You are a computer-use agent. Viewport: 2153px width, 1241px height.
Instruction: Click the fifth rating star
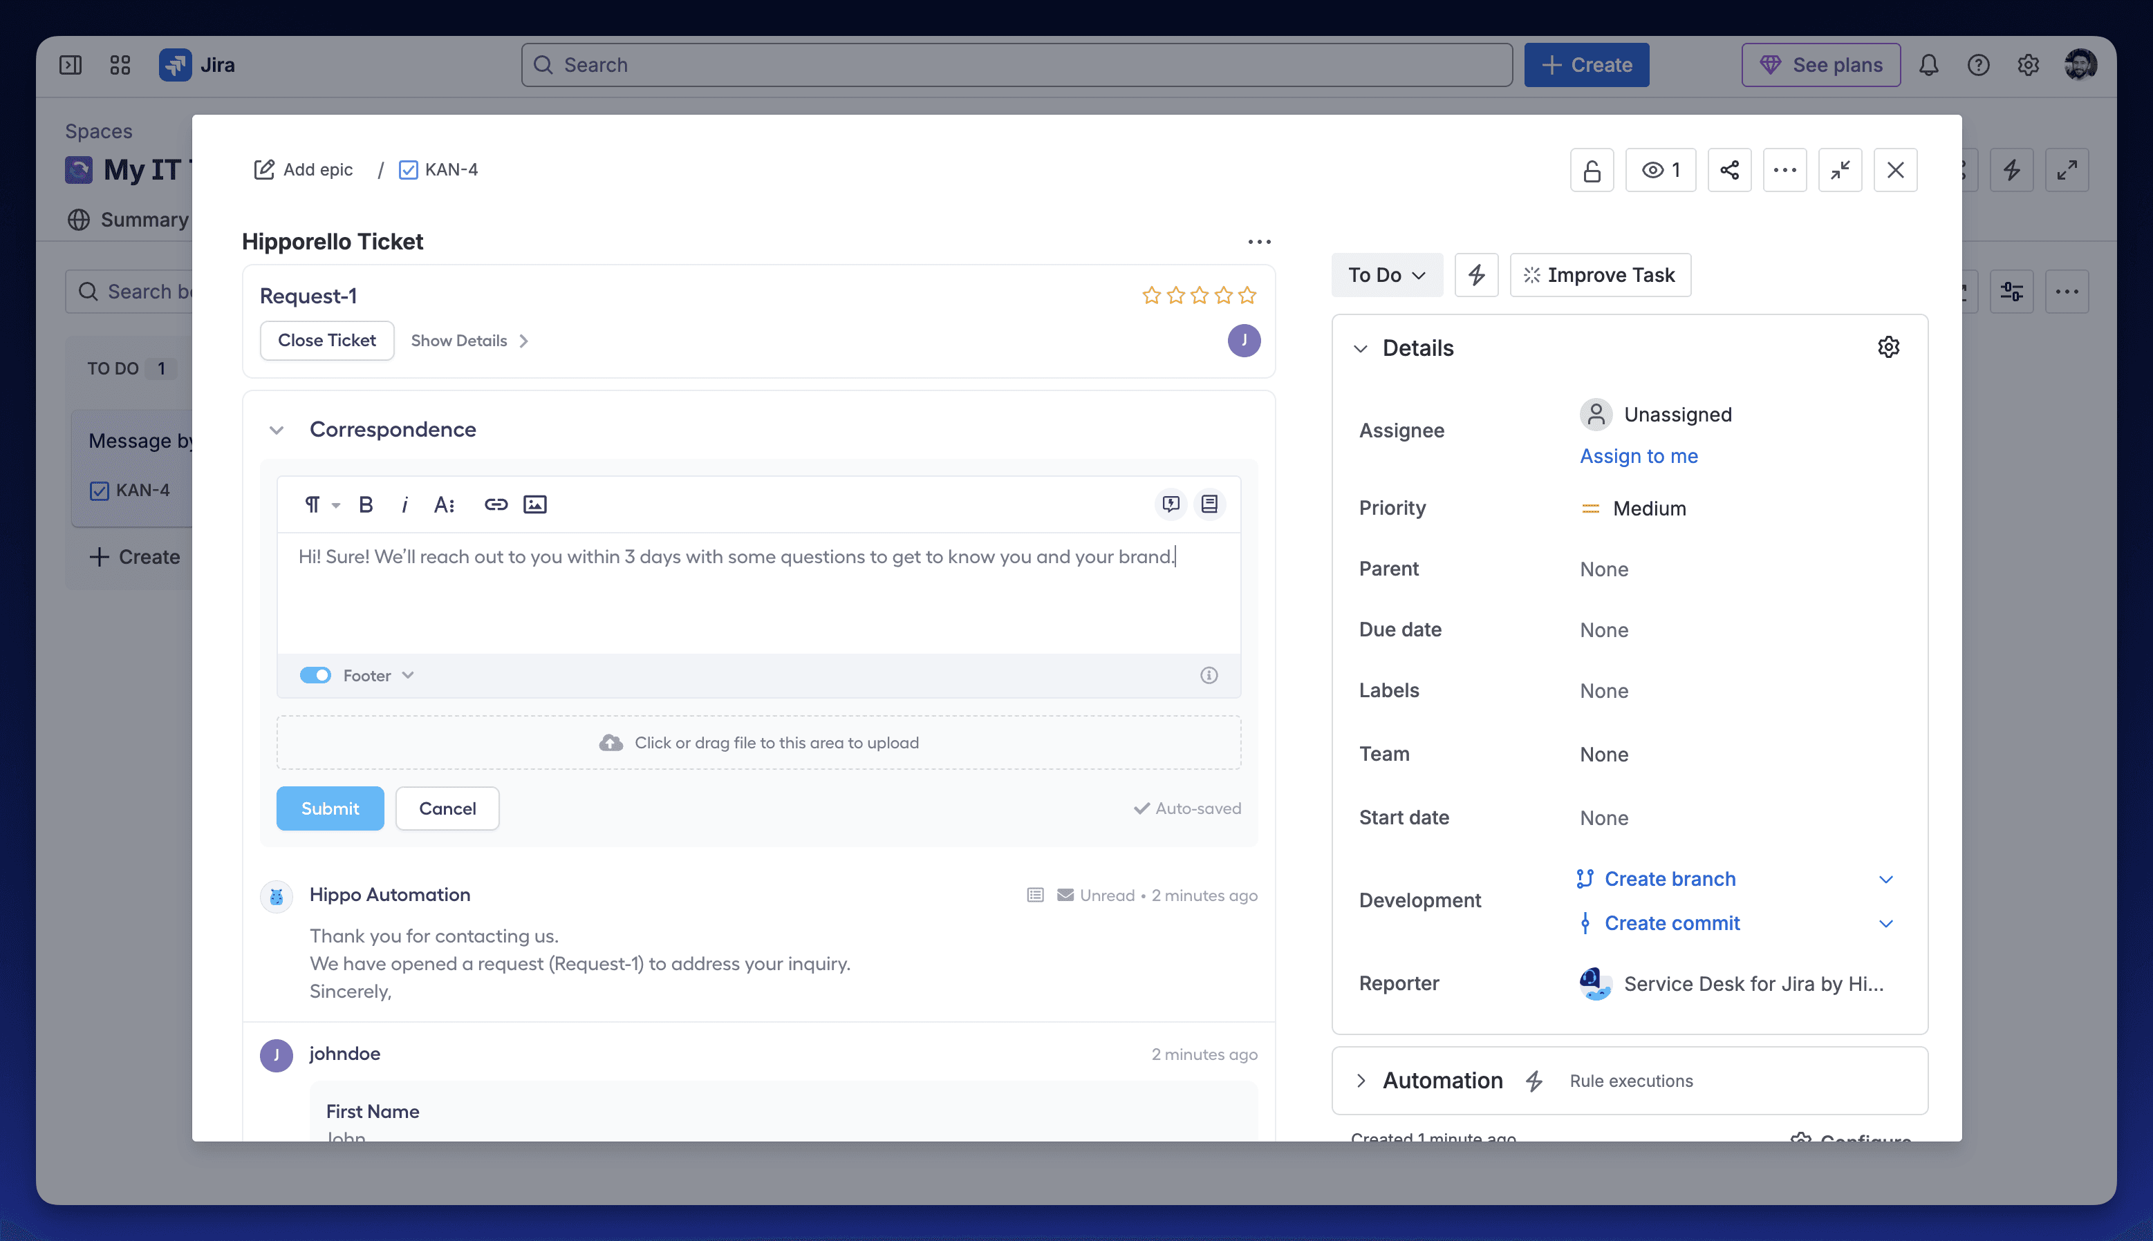click(x=1247, y=296)
